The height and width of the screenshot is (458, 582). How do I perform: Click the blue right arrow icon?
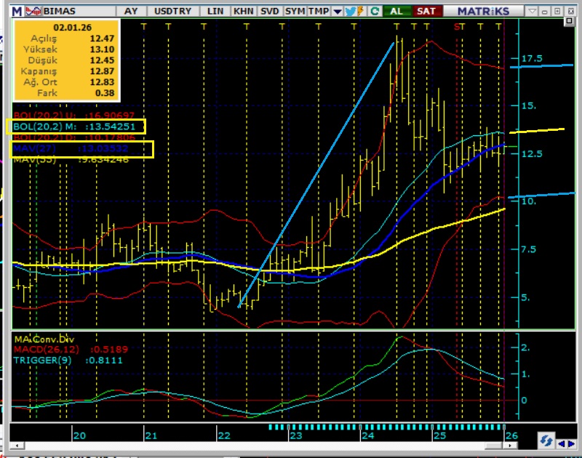pos(573,442)
